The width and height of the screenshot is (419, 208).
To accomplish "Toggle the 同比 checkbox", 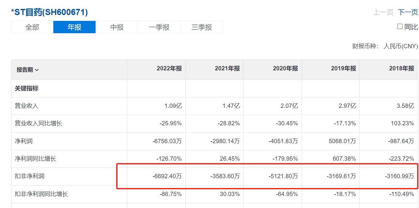I will pos(400,27).
